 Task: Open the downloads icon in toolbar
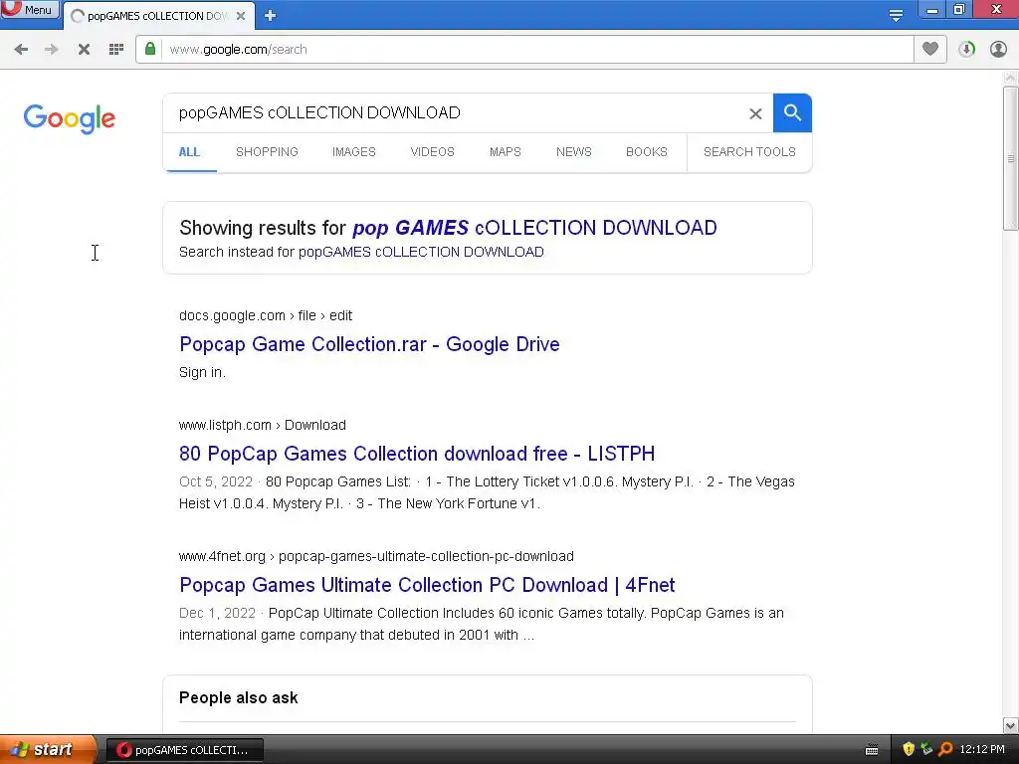point(966,50)
